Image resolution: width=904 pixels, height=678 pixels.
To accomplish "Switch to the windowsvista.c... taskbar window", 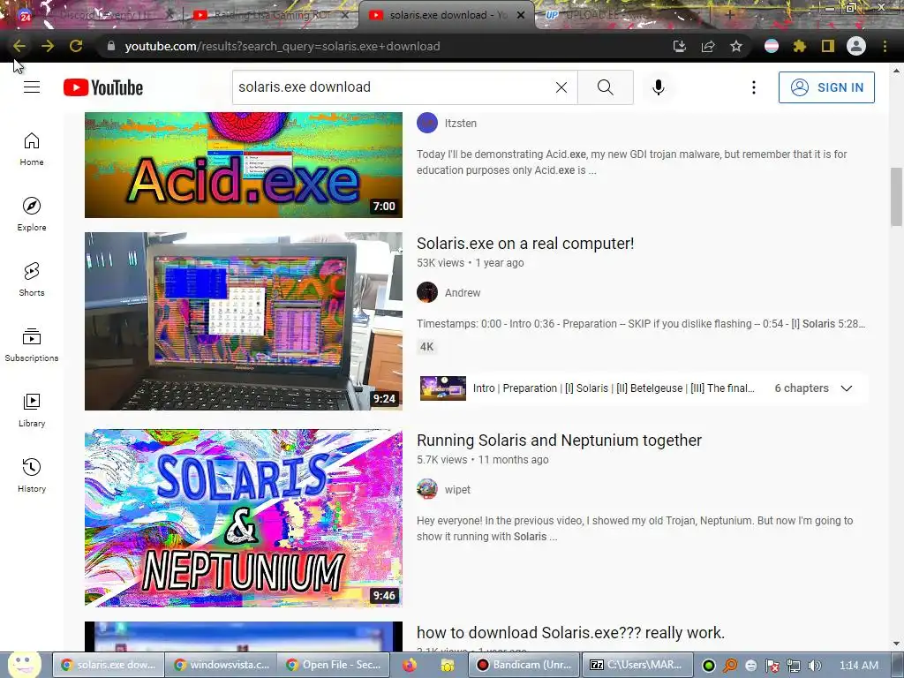I will click(221, 665).
